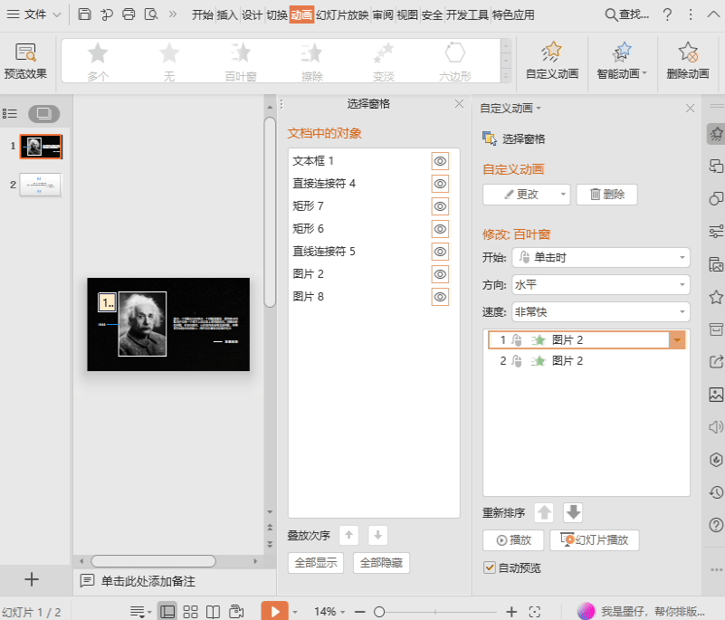Click sidebar share export icon

[716, 361]
